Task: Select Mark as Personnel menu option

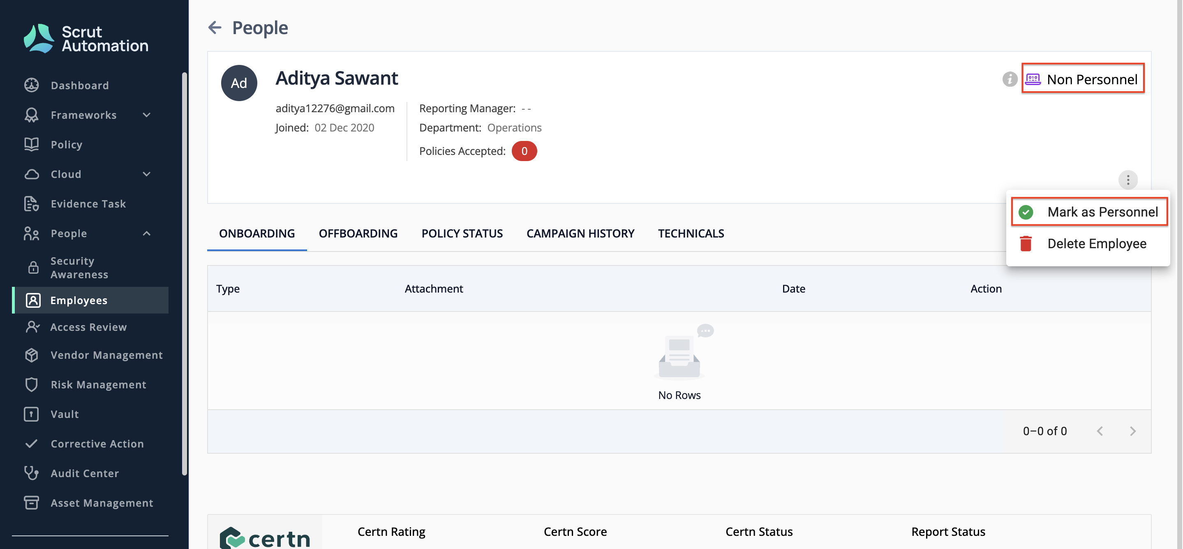Action: [1089, 212]
